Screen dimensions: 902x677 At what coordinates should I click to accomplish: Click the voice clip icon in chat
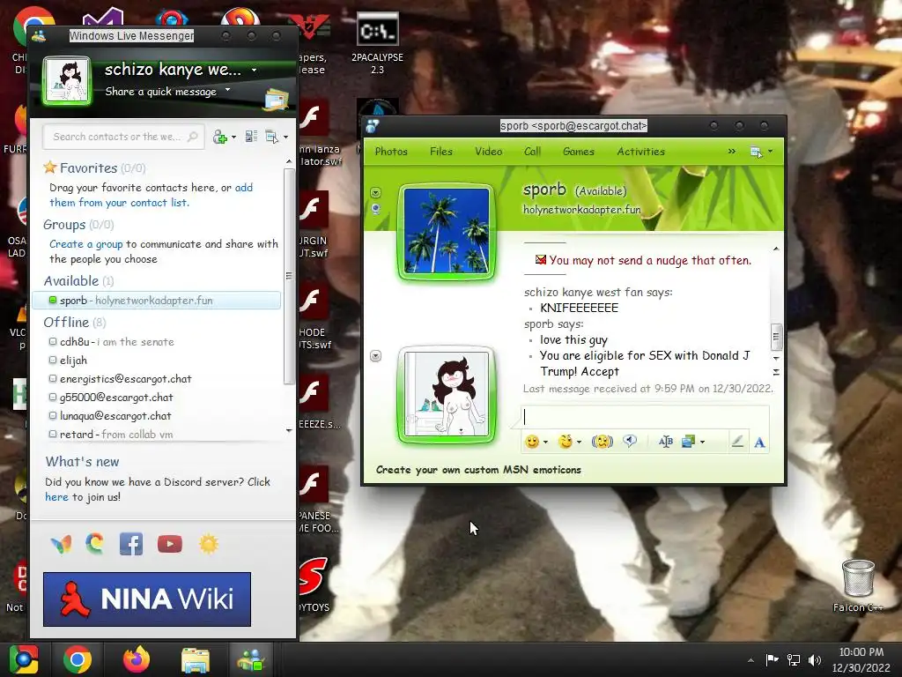pos(631,442)
